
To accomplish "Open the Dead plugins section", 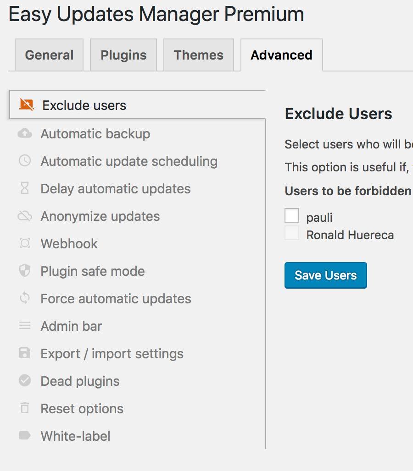I will click(80, 381).
